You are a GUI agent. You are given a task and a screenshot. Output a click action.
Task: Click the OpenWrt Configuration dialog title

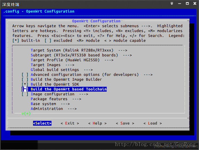pos(96,21)
